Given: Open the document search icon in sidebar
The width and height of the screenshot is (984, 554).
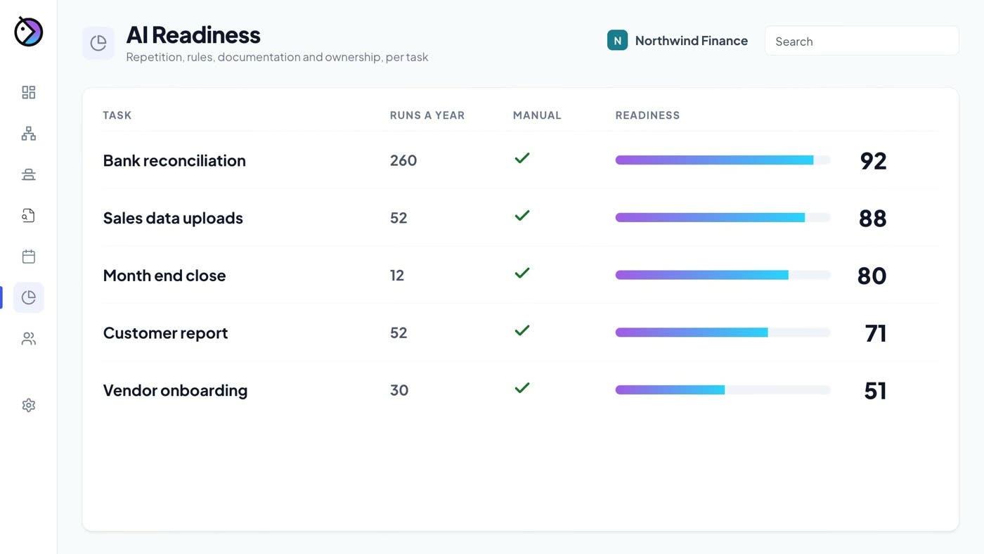Looking at the screenshot, I should [29, 216].
